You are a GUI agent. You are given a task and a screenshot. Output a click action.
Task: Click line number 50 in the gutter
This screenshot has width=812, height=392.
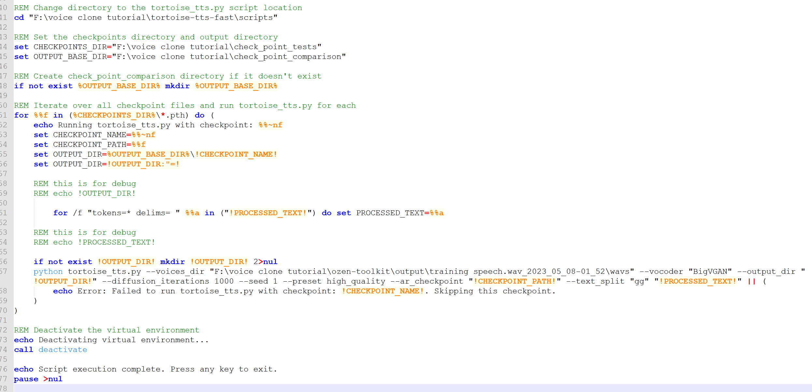(5, 105)
